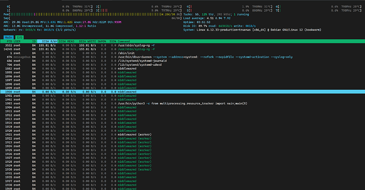This screenshot has height=190, width=365.
Task: Select the dbus-daemon process row
Action: pyautogui.click(x=182, y=57)
